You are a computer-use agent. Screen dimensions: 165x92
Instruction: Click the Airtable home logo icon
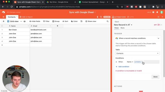tap(3, 12)
